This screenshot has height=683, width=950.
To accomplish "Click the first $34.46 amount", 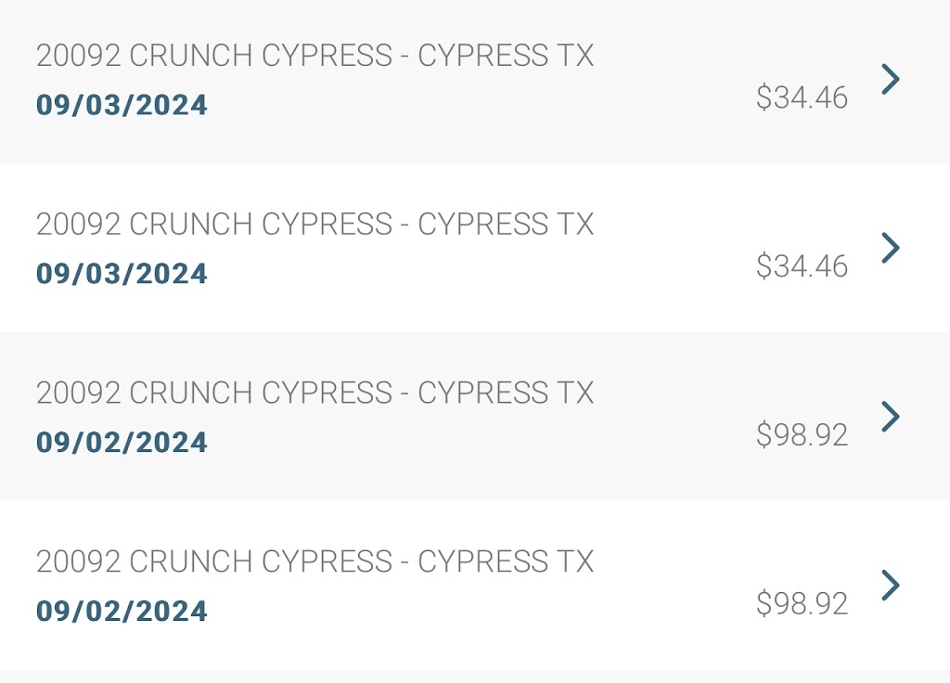I will coord(802,97).
